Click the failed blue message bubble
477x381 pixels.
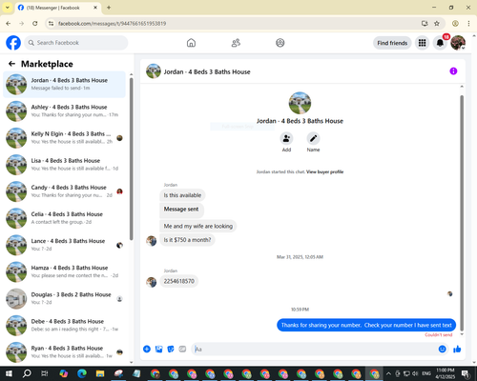pos(366,325)
